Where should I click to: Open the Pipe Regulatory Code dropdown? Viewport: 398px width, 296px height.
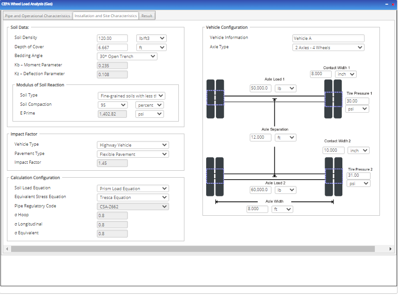click(x=133, y=206)
